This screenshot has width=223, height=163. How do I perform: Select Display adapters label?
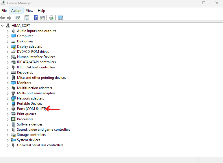(29, 46)
